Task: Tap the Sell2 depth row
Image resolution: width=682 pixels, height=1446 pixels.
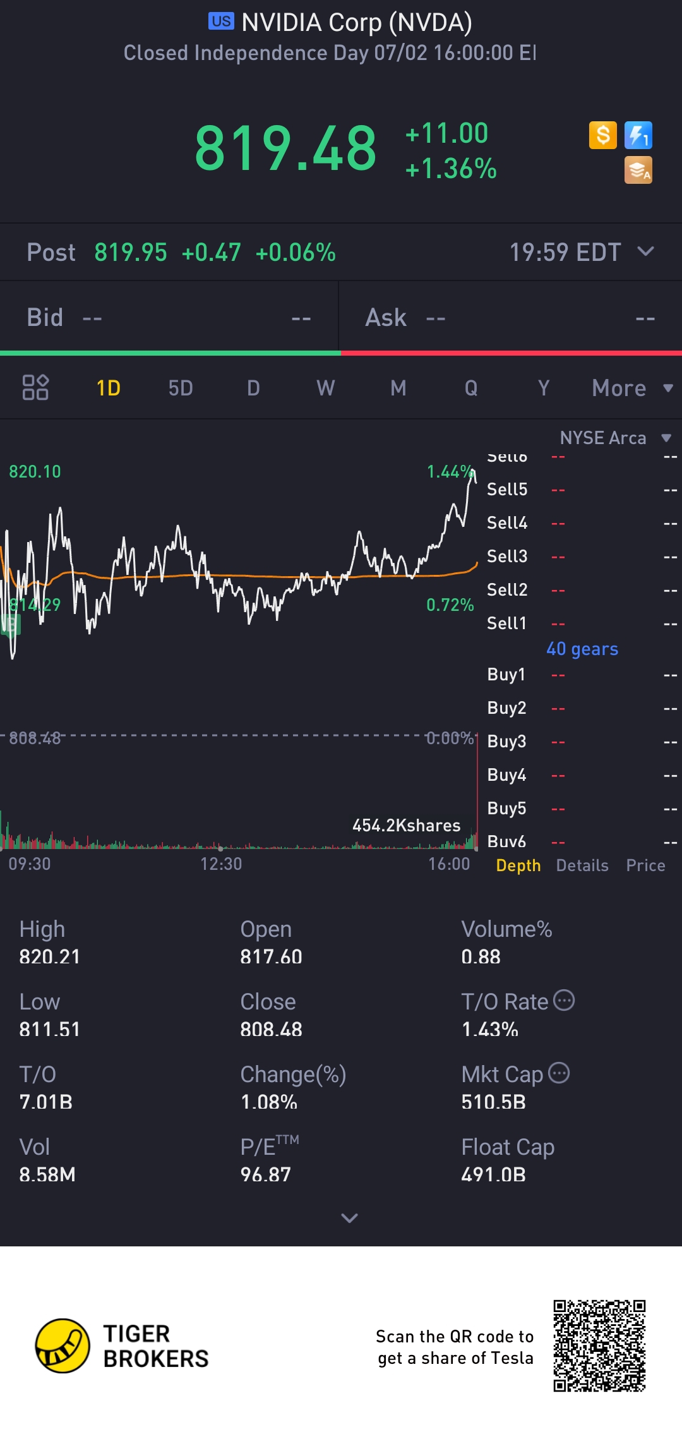Action: point(582,590)
